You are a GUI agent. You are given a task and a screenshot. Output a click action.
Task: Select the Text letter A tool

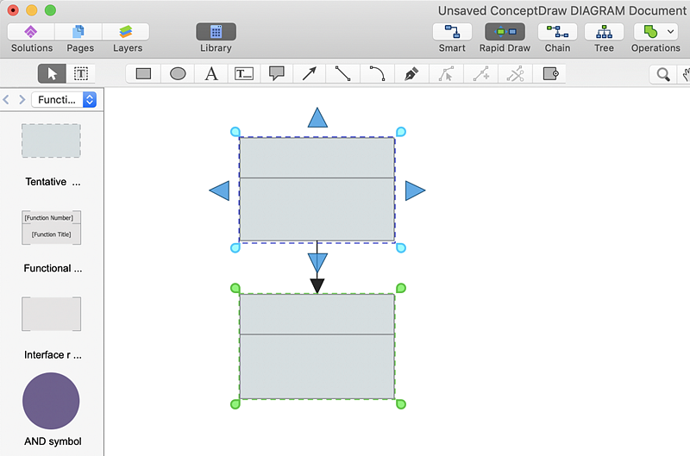[x=211, y=73]
